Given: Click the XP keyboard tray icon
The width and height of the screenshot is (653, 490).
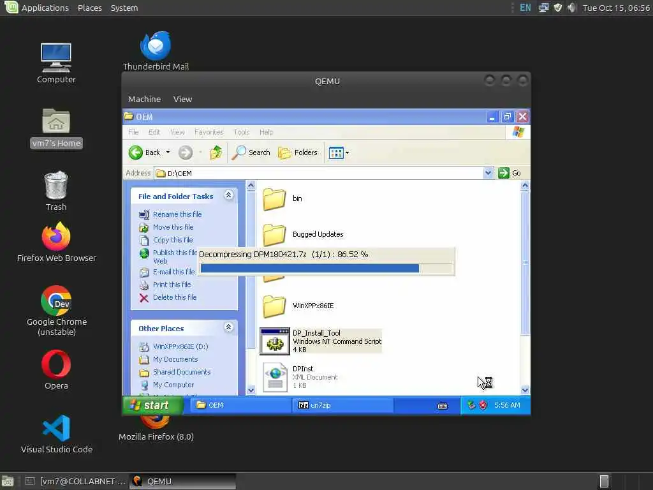Looking at the screenshot, I should [443, 406].
